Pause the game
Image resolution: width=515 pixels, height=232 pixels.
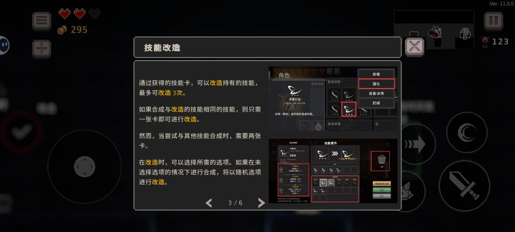point(494,21)
